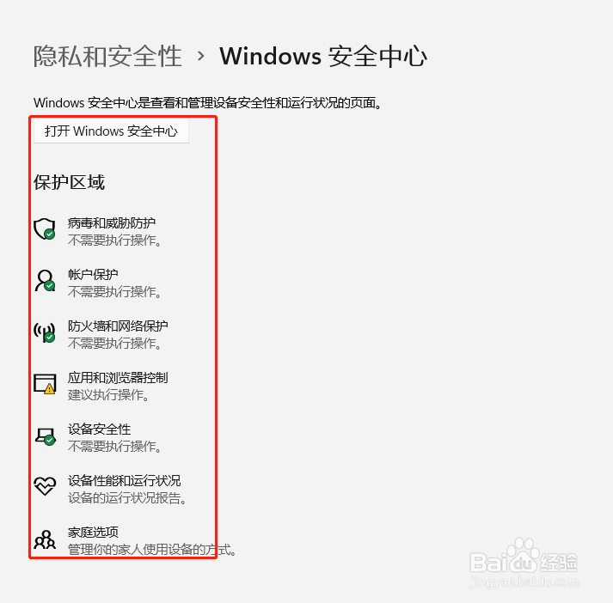This screenshot has width=613, height=603.
Task: Click the virus protection shield icon
Action: (x=45, y=229)
